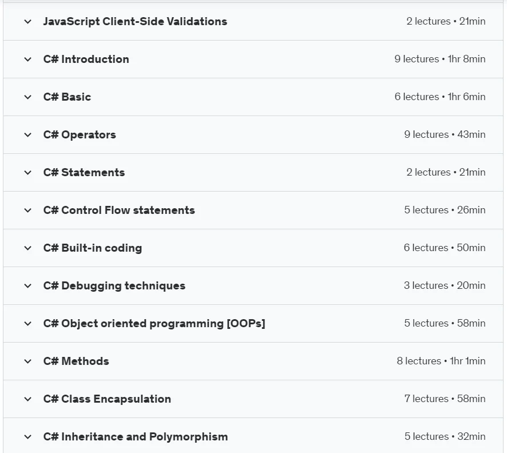Click '5 lectures • 32min' label
The width and height of the screenshot is (507, 453).
point(445,436)
